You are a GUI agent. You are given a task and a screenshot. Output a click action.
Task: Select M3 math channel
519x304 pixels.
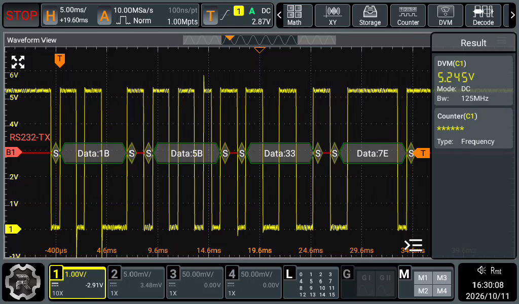[x=441, y=278]
